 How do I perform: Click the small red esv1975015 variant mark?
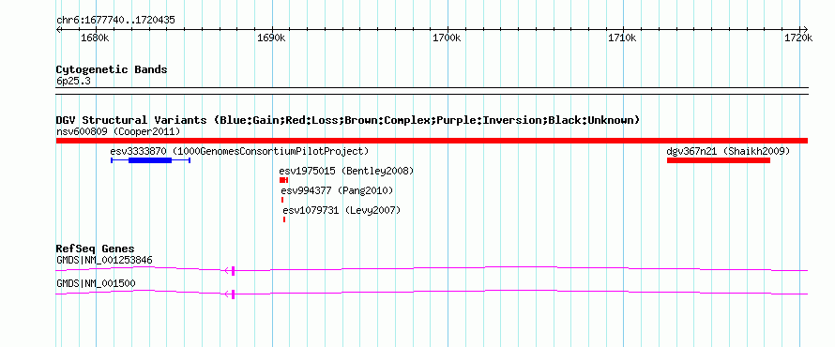[x=283, y=180]
